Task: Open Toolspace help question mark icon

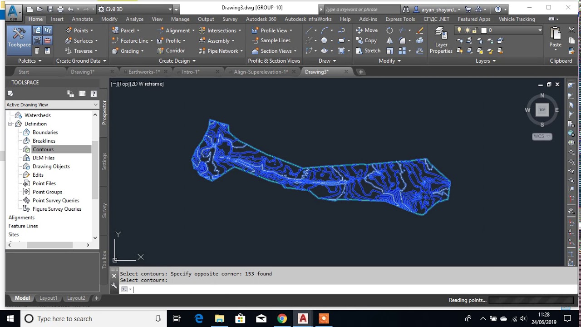Action: tap(94, 94)
